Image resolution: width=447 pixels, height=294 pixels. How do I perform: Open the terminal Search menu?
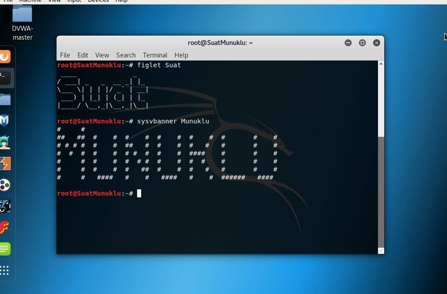pyautogui.click(x=126, y=55)
